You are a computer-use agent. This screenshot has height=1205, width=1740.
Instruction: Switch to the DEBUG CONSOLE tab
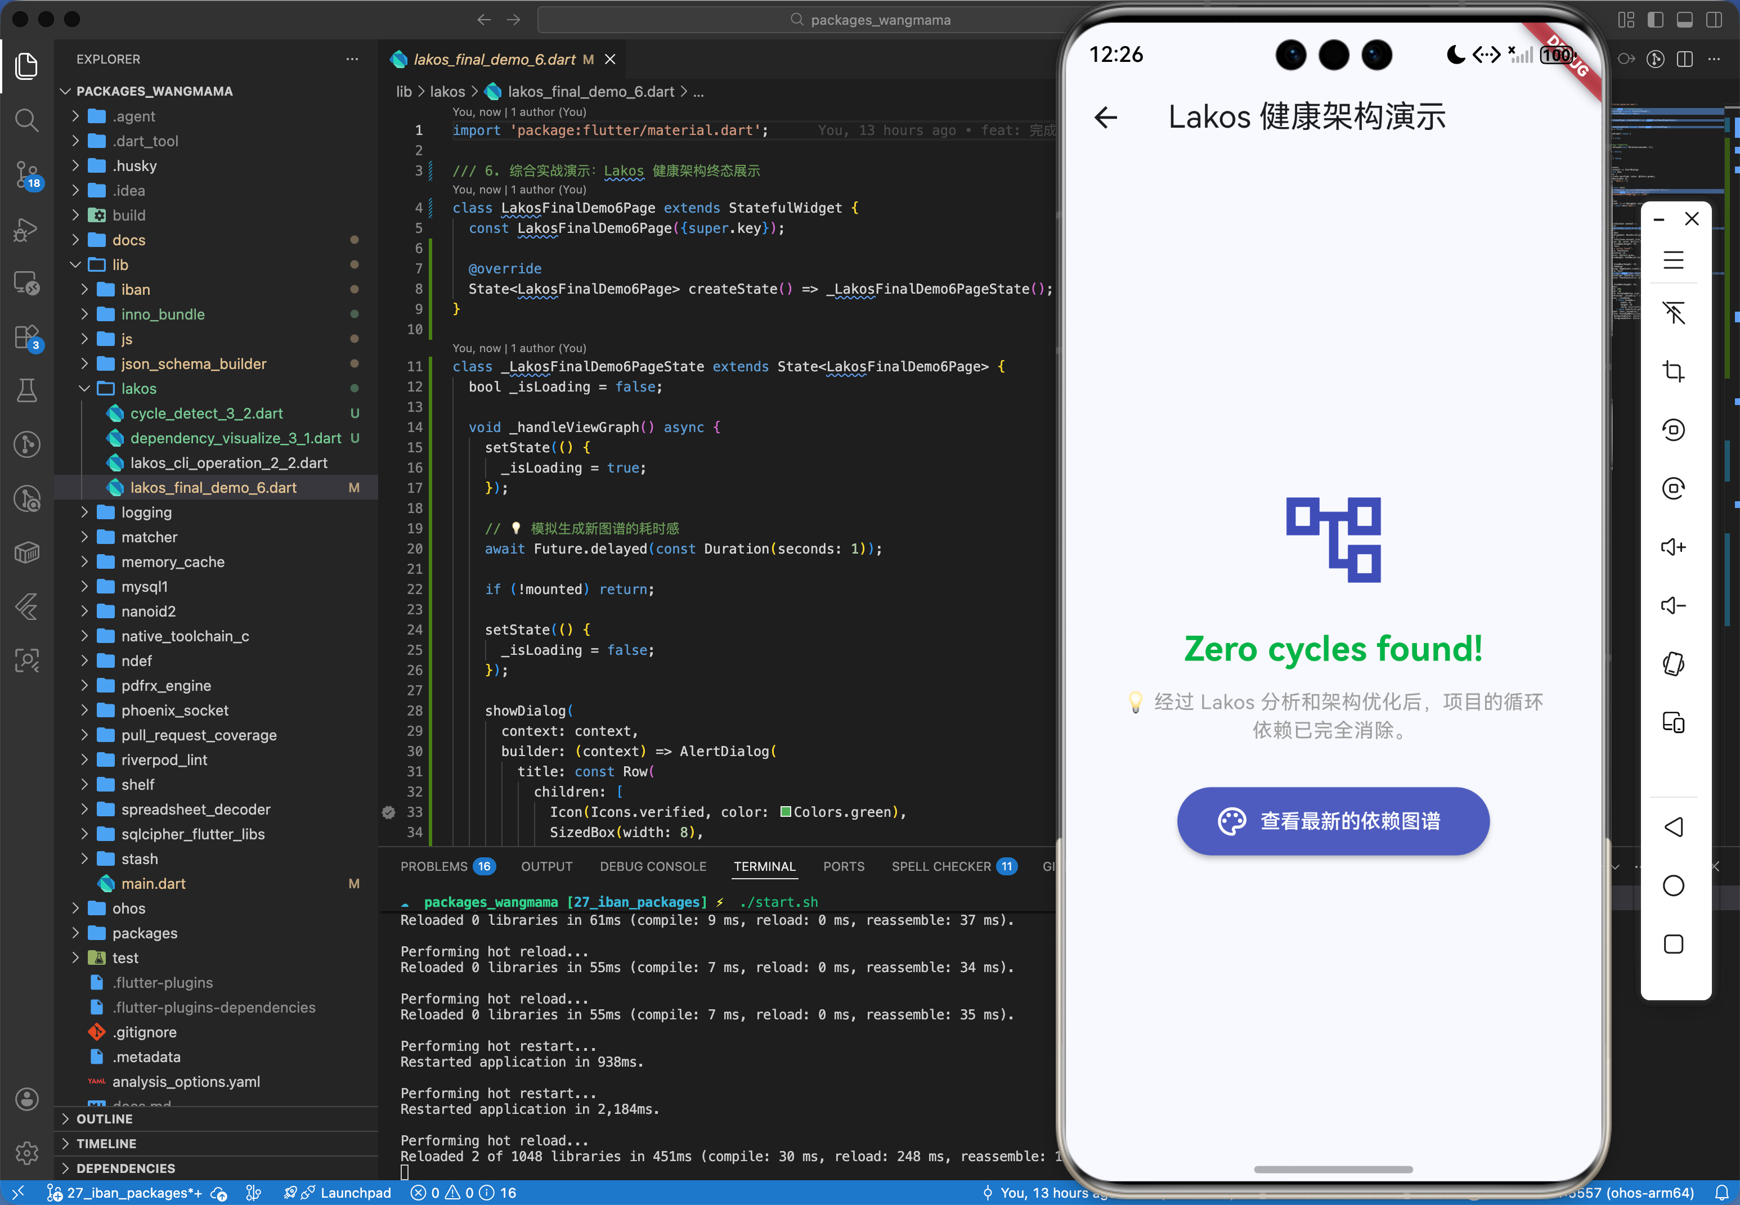(653, 866)
